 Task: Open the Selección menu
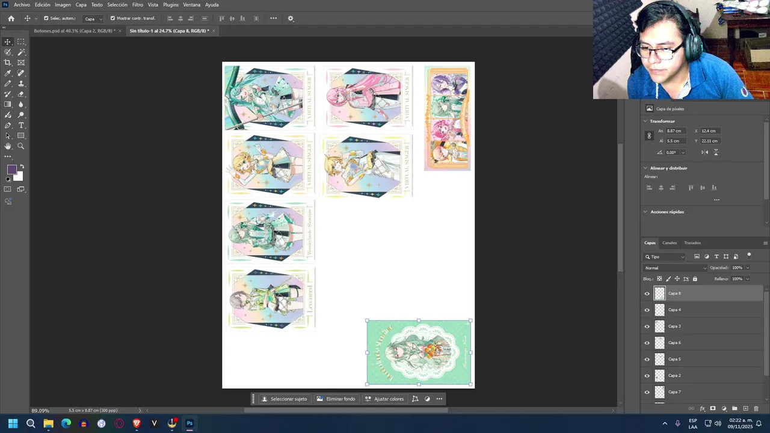[117, 5]
